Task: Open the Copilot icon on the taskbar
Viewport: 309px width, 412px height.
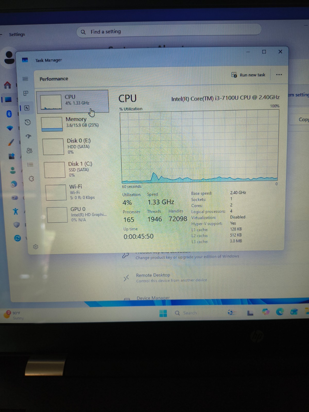Action: [x=265, y=312]
